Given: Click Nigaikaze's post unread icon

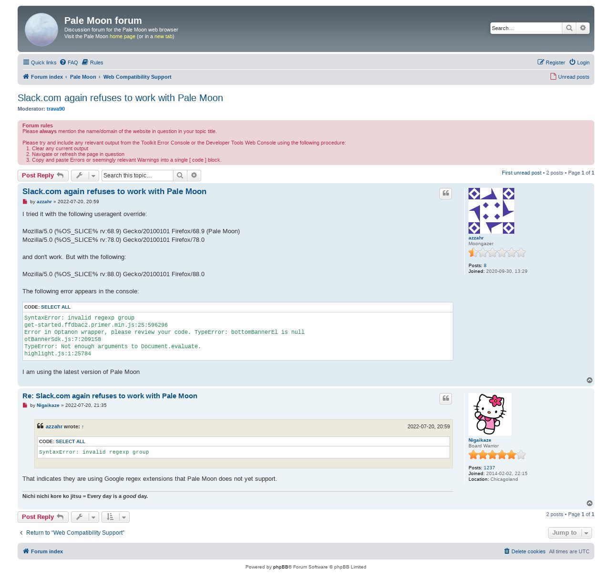Looking at the screenshot, I should [25, 405].
